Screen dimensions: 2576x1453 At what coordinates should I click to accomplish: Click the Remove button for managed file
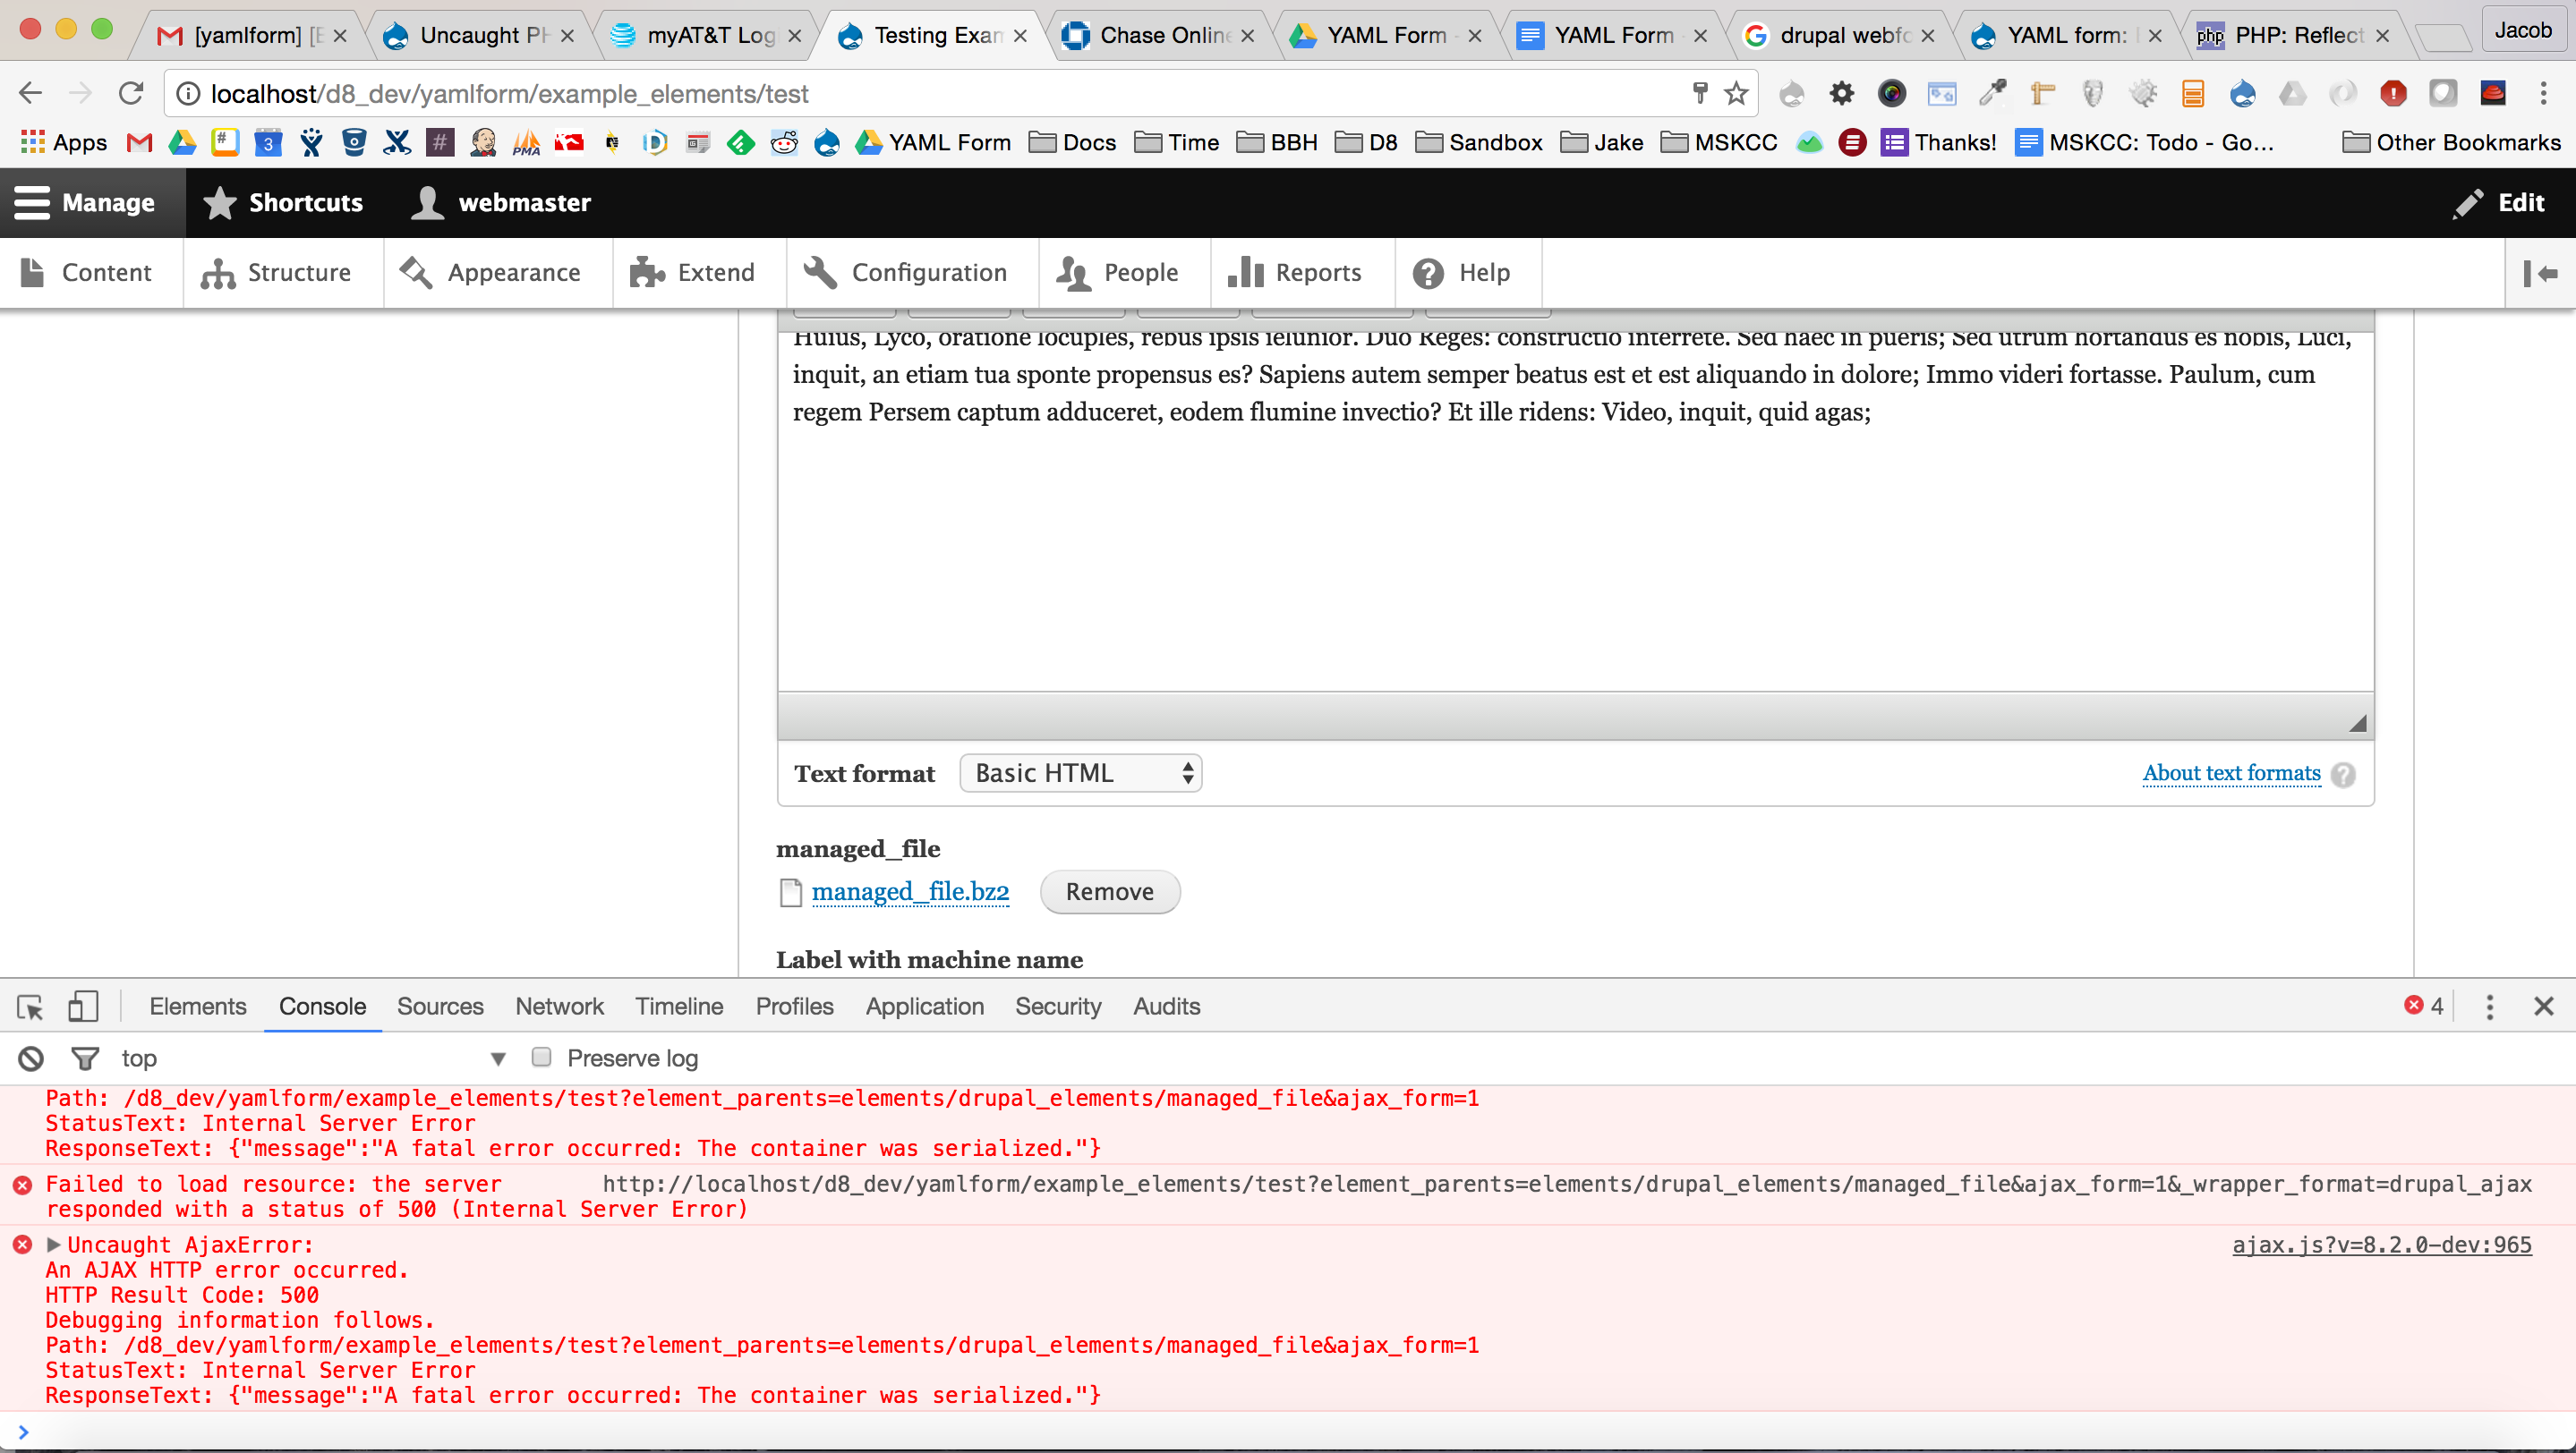point(1109,891)
